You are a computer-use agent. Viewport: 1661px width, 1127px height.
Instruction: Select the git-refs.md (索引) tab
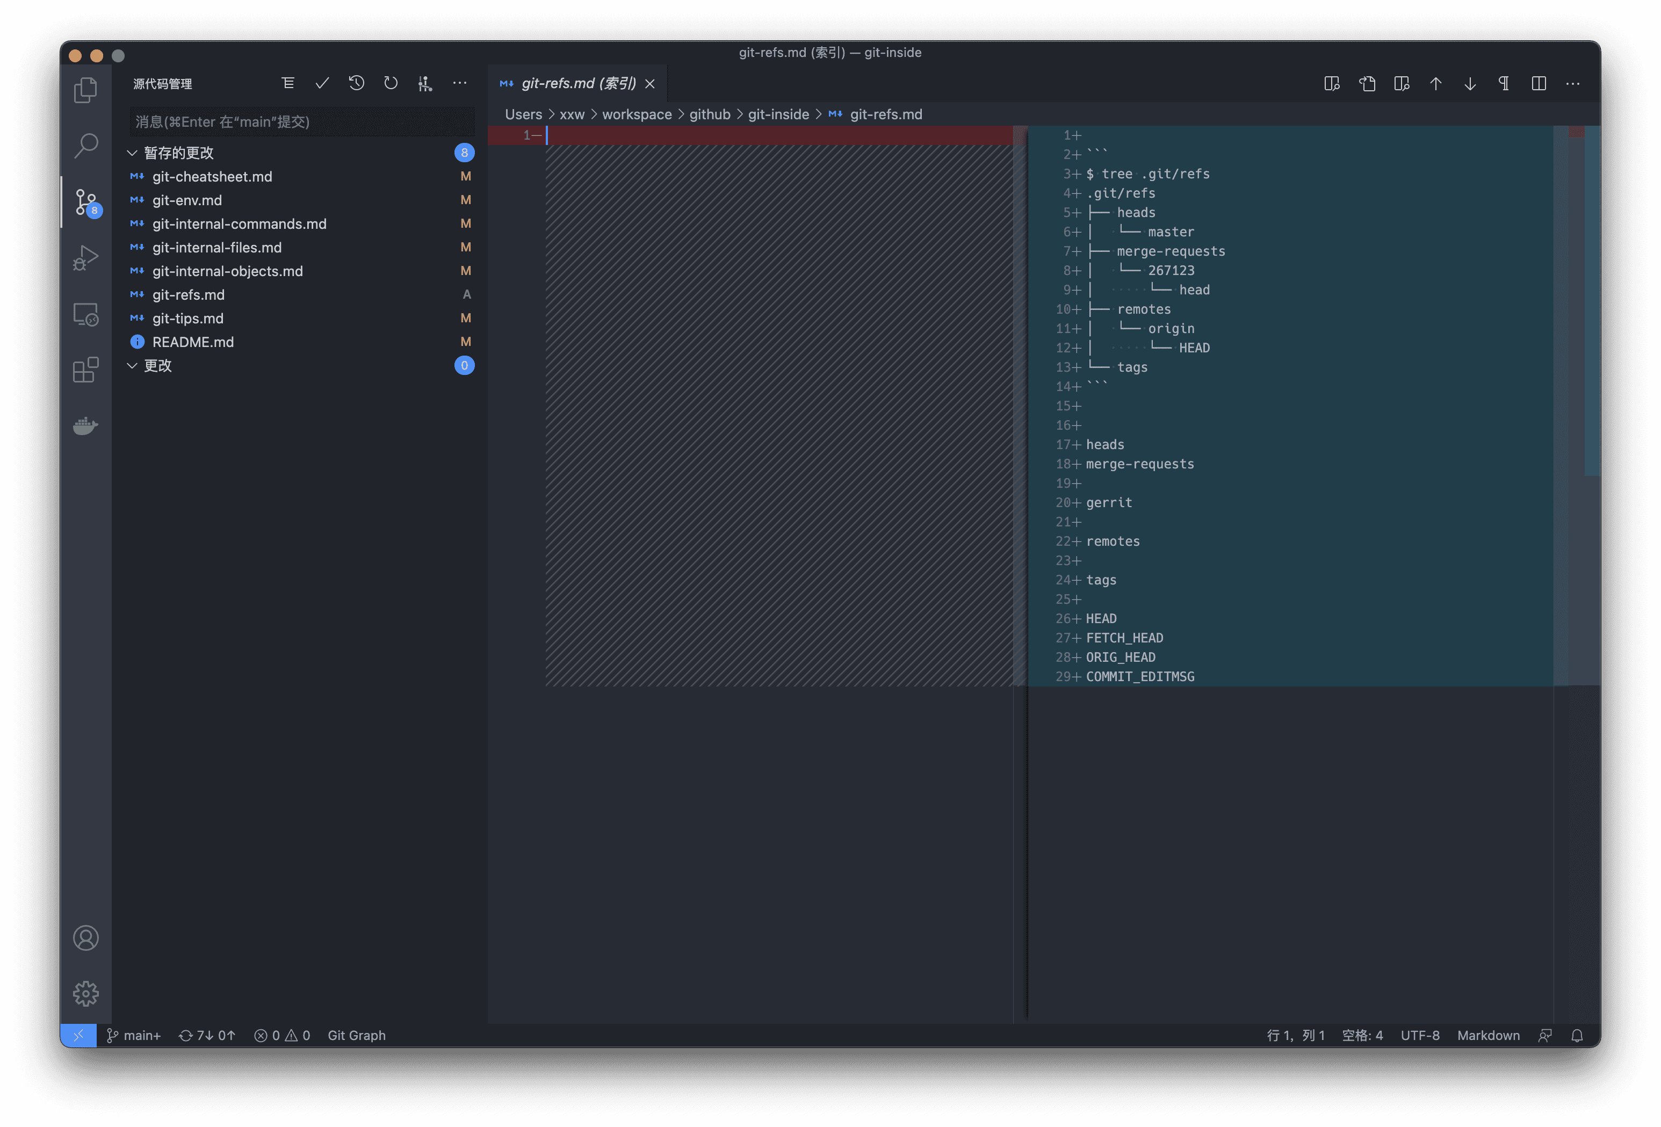pos(577,84)
